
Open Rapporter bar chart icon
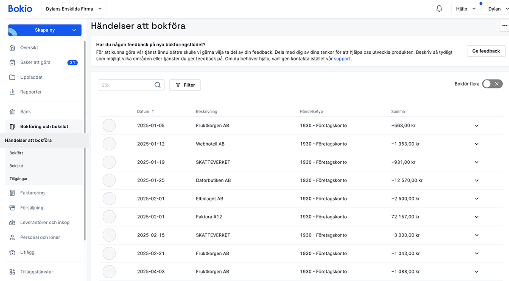pos(12,92)
